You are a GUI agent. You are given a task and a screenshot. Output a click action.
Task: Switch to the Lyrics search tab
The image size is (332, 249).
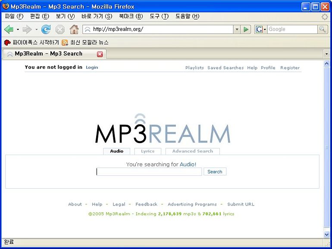pyautogui.click(x=147, y=151)
